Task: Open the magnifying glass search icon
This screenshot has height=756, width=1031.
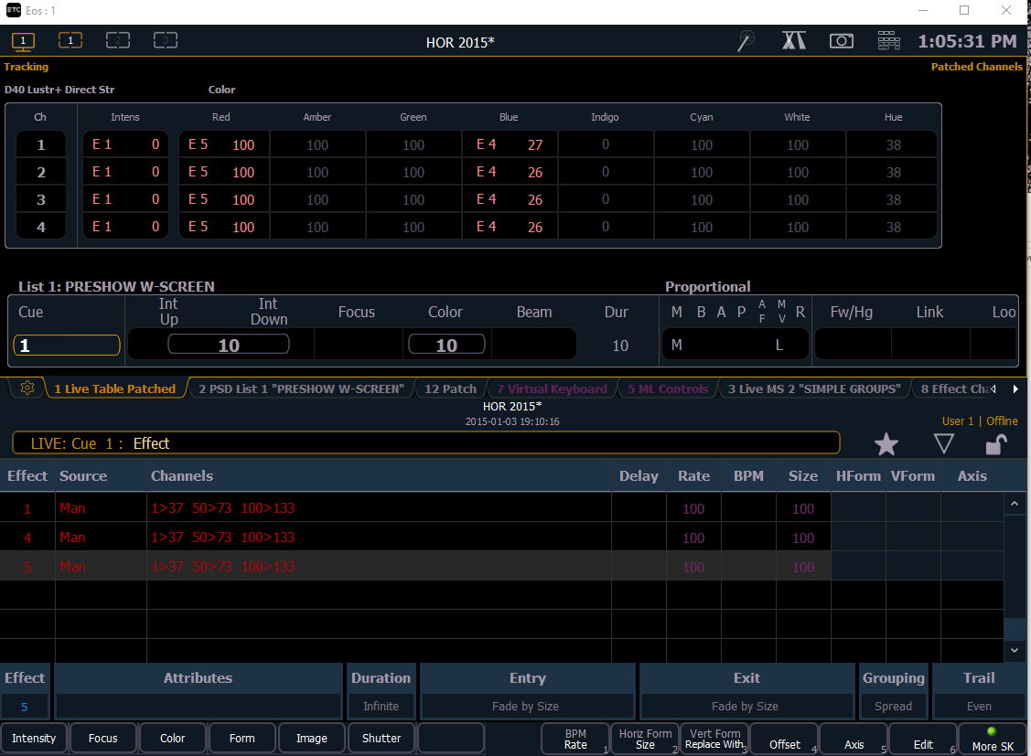Action: (x=746, y=41)
